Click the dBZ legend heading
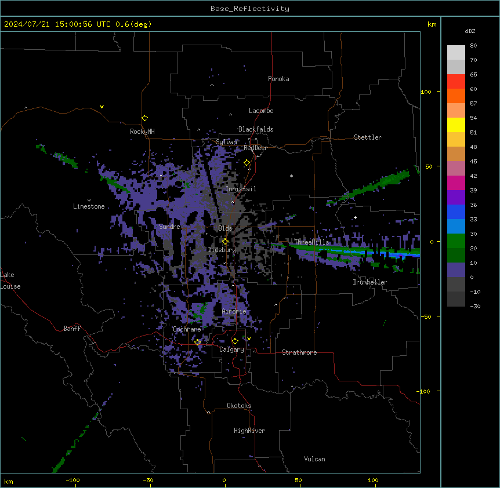 [470, 31]
